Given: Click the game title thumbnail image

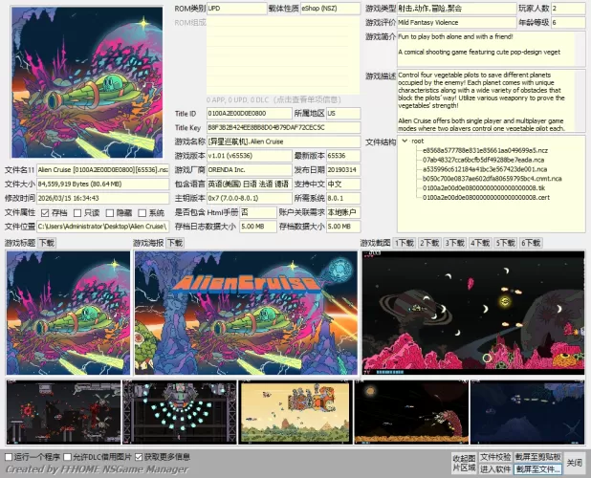Looking at the screenshot, I should point(67,312).
